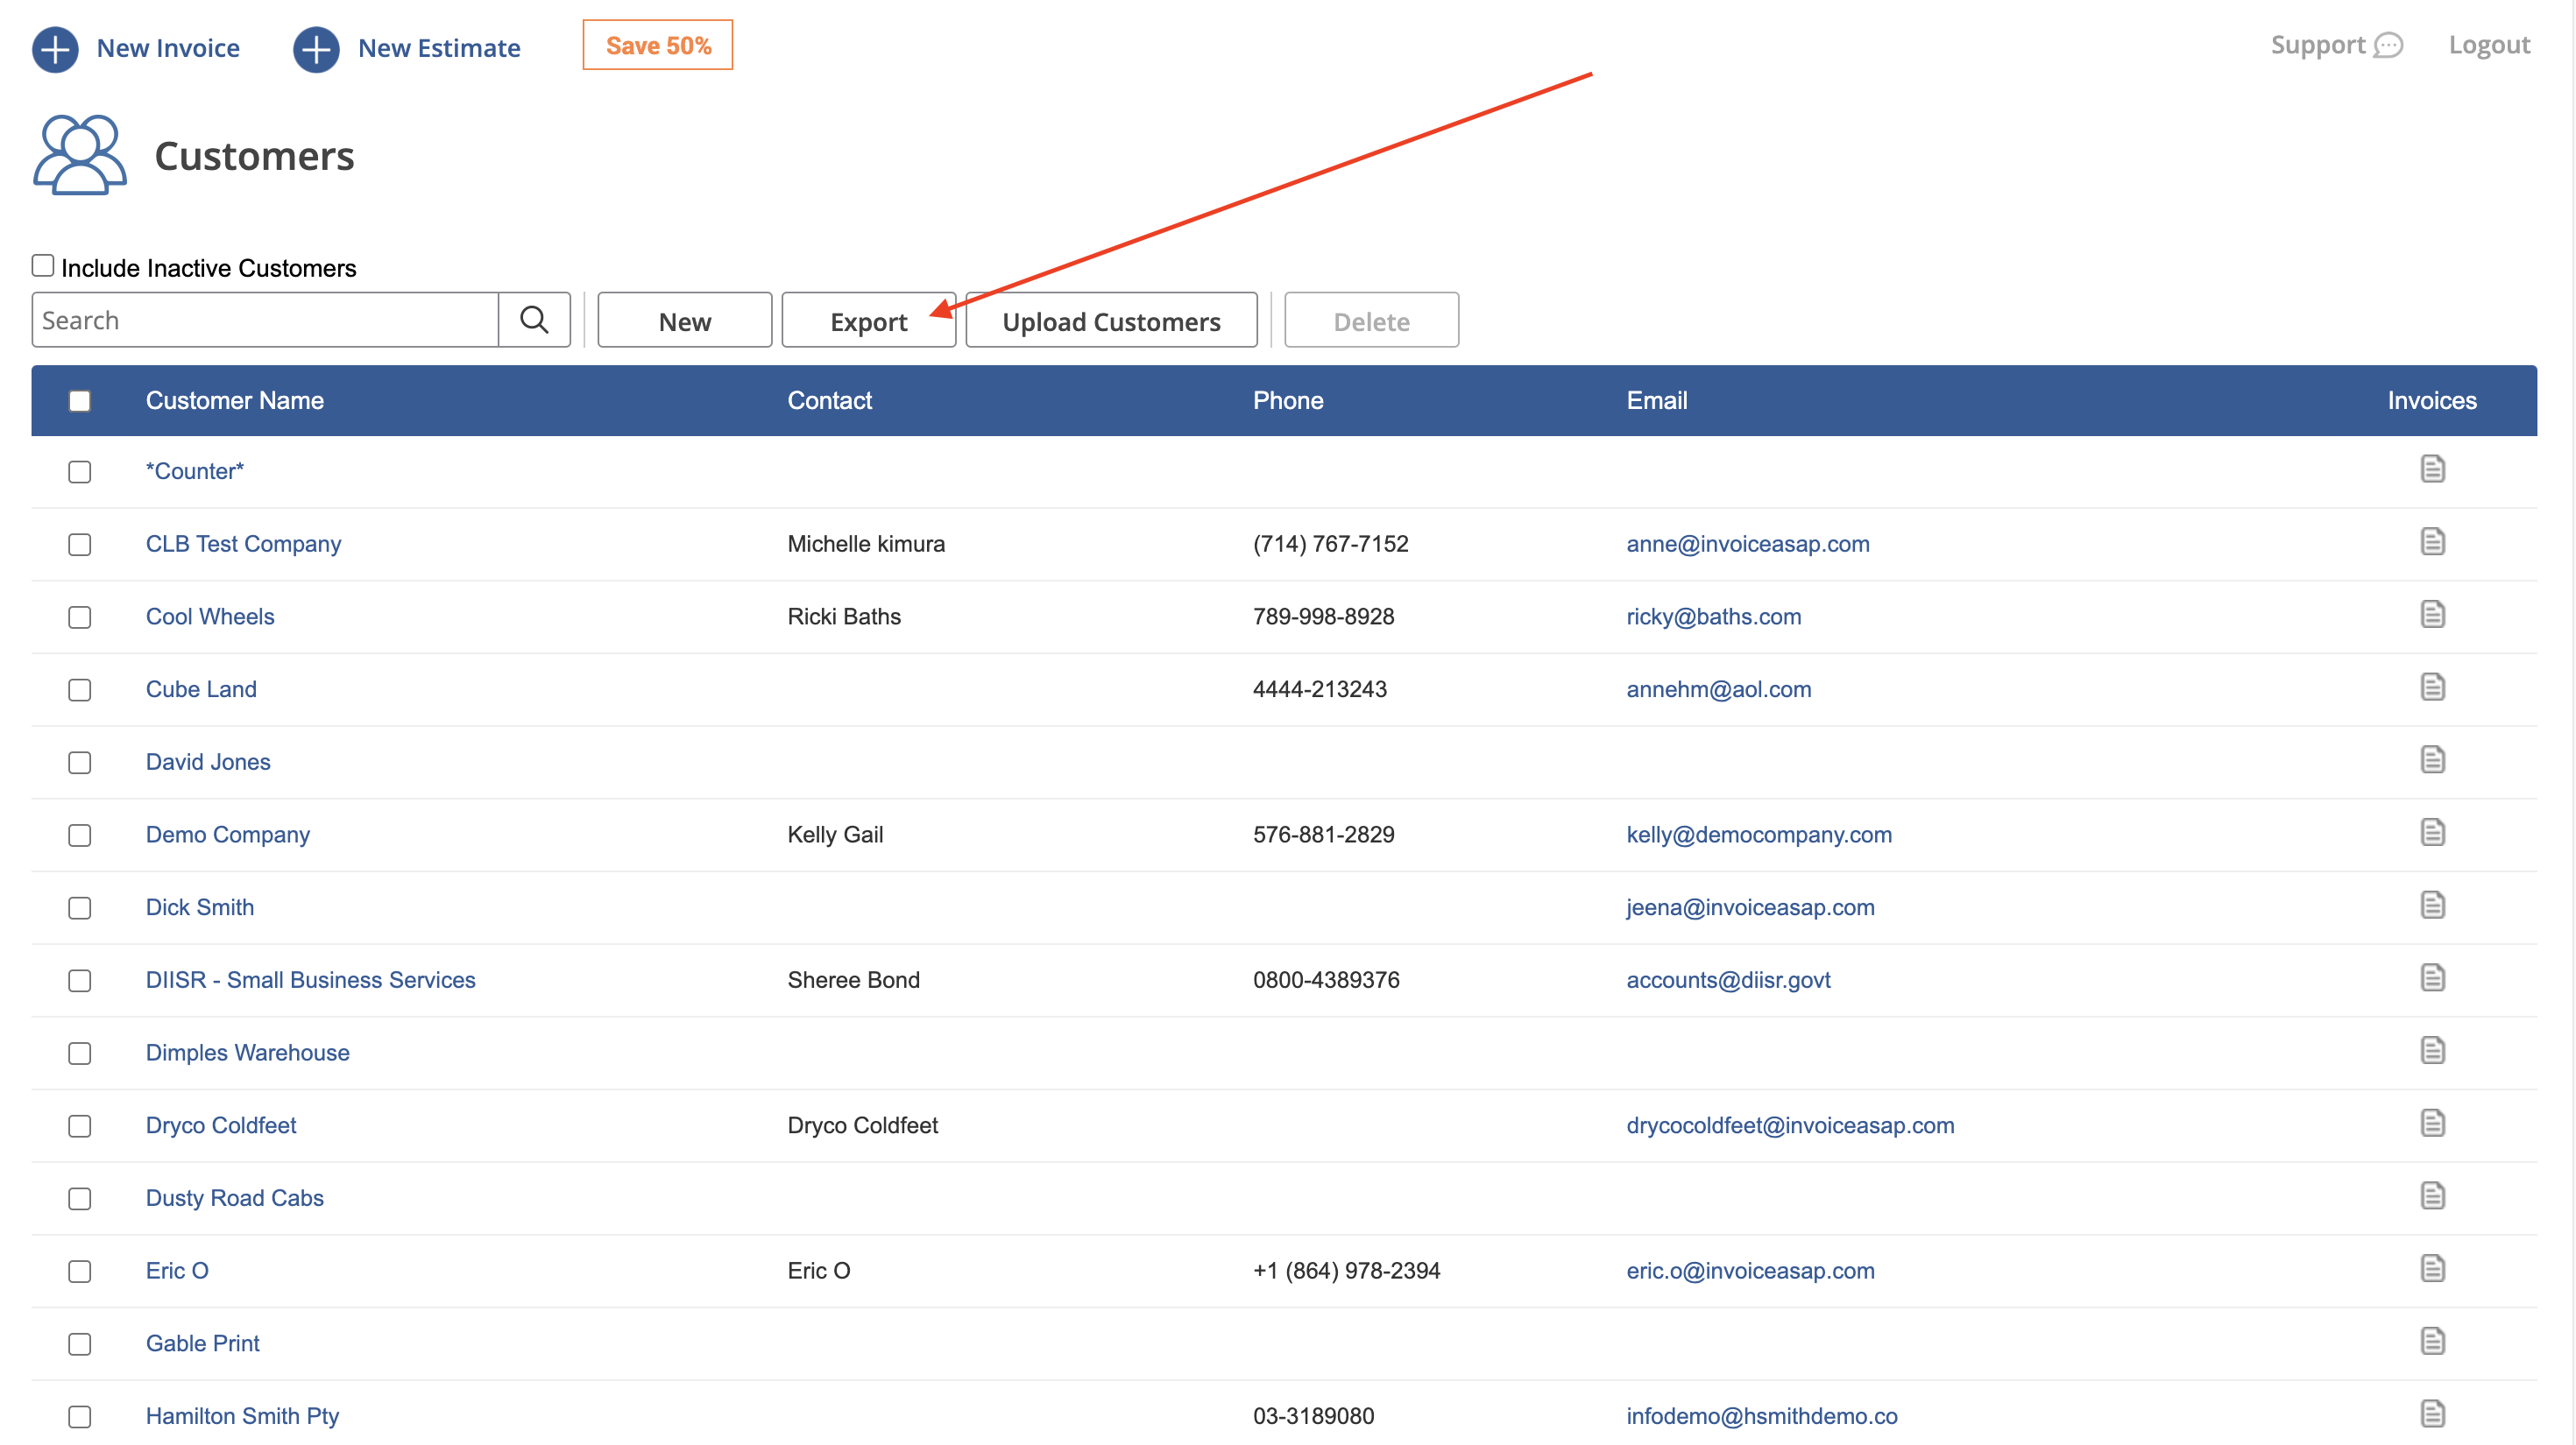The width and height of the screenshot is (2576, 1445).
Task: Click the invoice icon for Hamilton Smith Pty
Action: coord(2433,1413)
